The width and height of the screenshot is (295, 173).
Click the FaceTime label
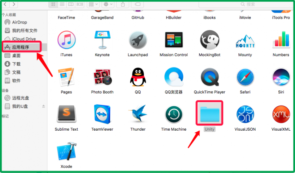[x=66, y=18]
